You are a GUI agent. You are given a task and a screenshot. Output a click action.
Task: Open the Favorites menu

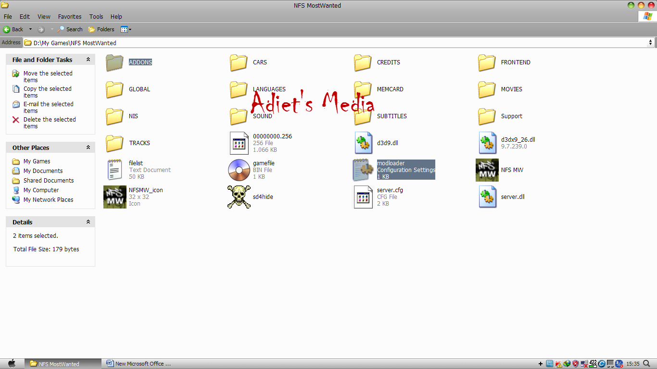click(70, 16)
